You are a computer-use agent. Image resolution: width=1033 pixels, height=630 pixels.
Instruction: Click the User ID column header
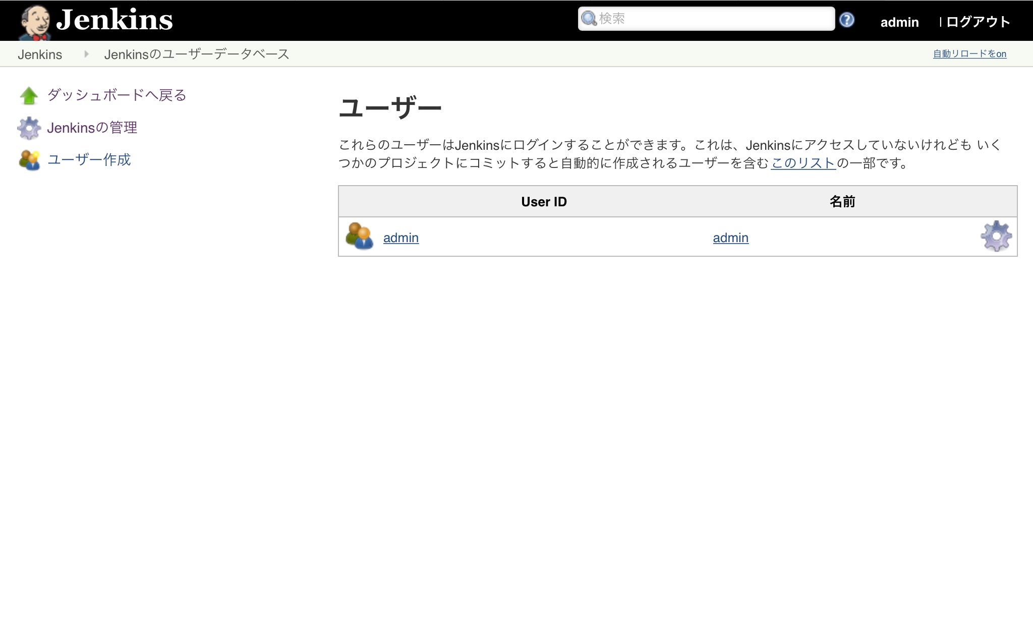[544, 201]
